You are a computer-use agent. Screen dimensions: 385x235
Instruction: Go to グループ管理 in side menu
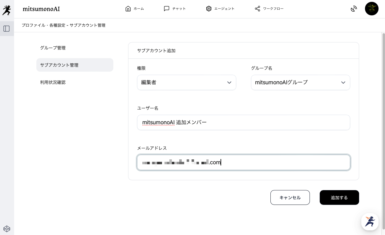click(x=53, y=48)
